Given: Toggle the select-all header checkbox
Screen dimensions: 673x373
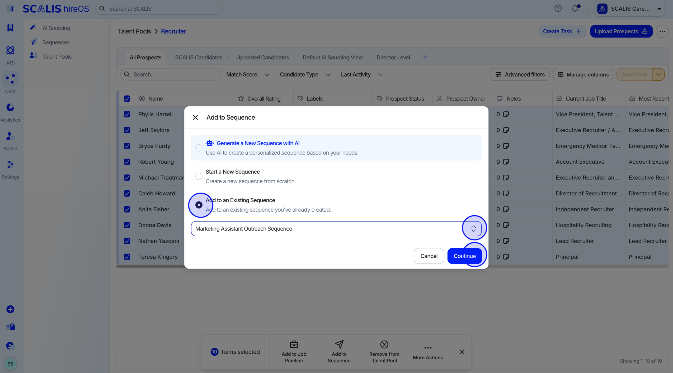Looking at the screenshot, I should [x=127, y=98].
